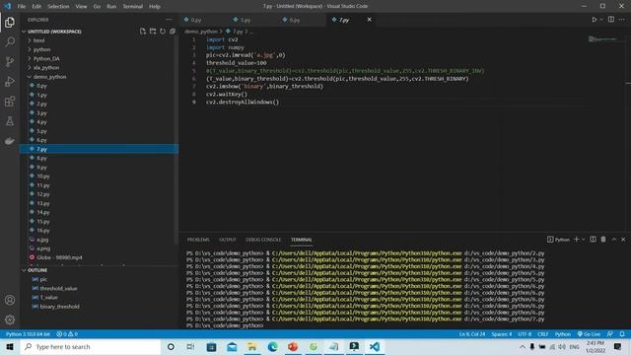Image resolution: width=631 pixels, height=355 pixels.
Task: Open the Manage gear icon
Action: (x=10, y=319)
